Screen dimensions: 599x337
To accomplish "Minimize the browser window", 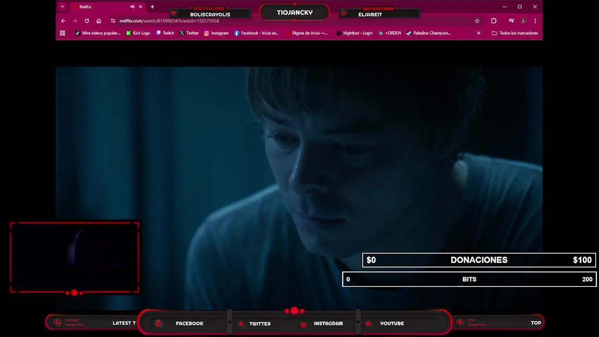I will tap(504, 7).
